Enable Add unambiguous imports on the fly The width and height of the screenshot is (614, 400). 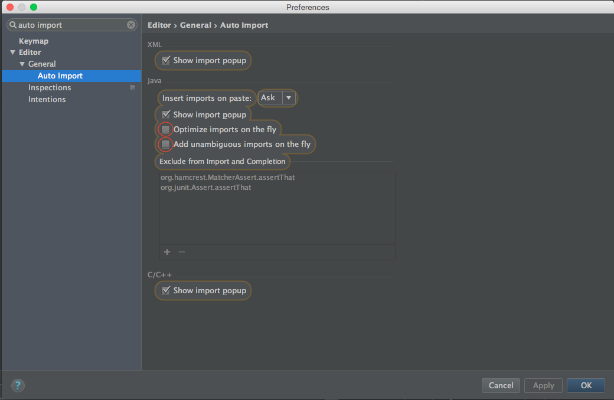(166, 144)
